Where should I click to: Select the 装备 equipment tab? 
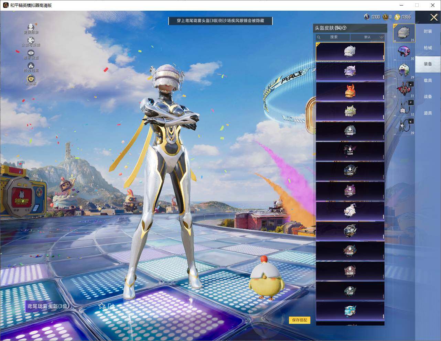coord(428,64)
